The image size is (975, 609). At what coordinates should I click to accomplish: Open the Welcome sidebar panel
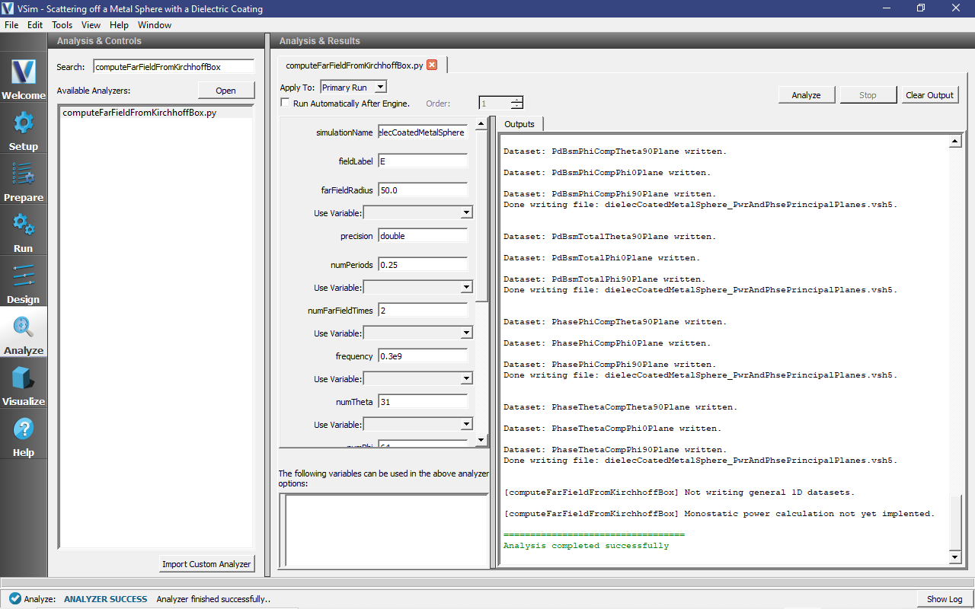(23, 78)
